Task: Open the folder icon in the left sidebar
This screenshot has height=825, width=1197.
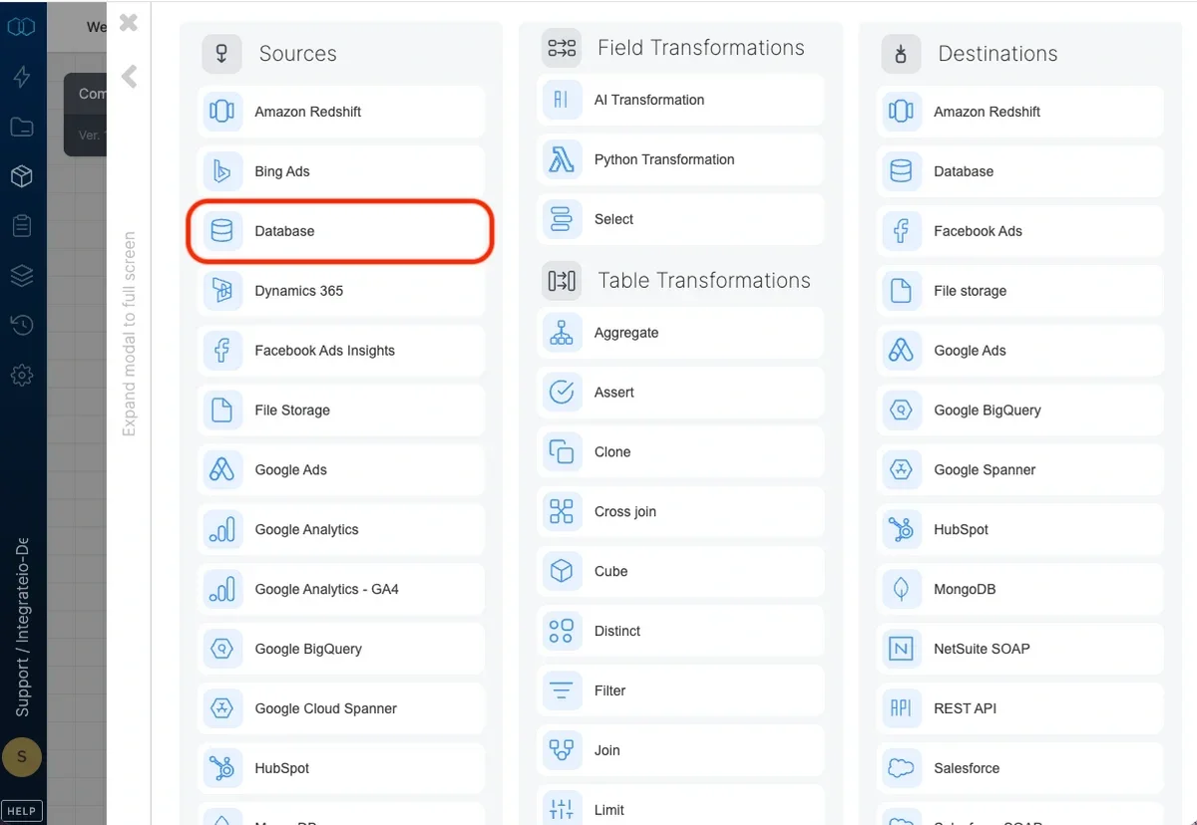Action: point(22,127)
